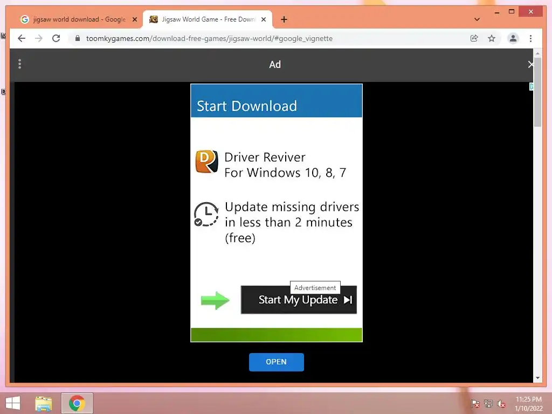Reload the current page
This screenshot has width=552, height=414.
(56, 38)
